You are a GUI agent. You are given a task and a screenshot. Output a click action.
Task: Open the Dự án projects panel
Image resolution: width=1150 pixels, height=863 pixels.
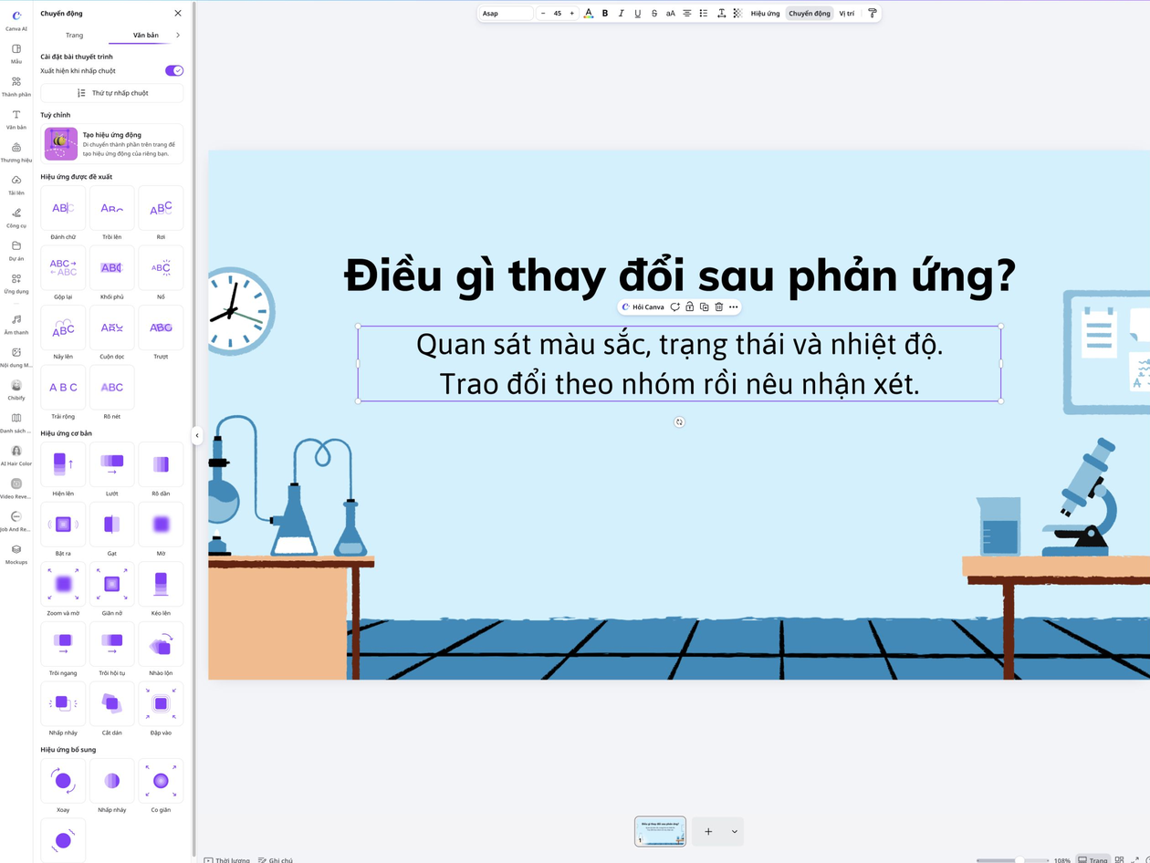tap(16, 250)
